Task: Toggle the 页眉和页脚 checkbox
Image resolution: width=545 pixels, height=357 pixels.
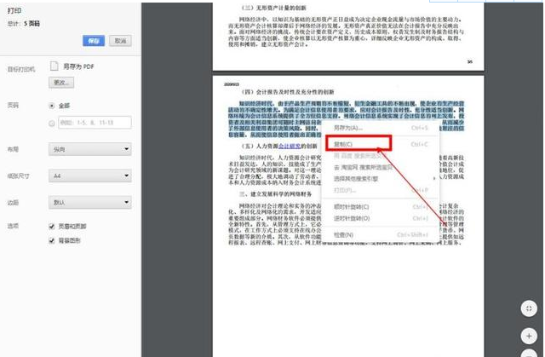Action: coord(52,227)
